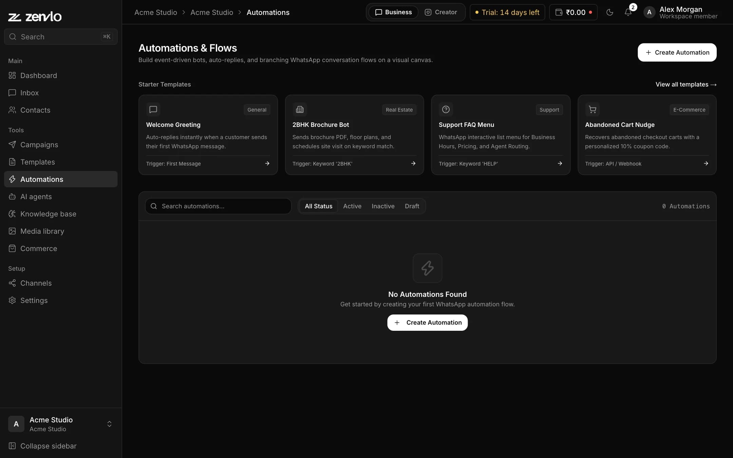This screenshot has height=458, width=733.
Task: Open AI agents in the sidebar
Action: [x=61, y=196]
